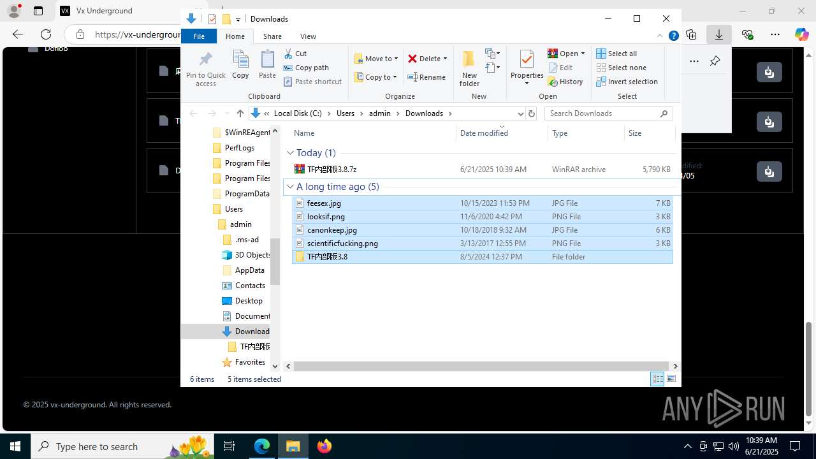Click the pin icon in Edge downloads panel

[715, 61]
